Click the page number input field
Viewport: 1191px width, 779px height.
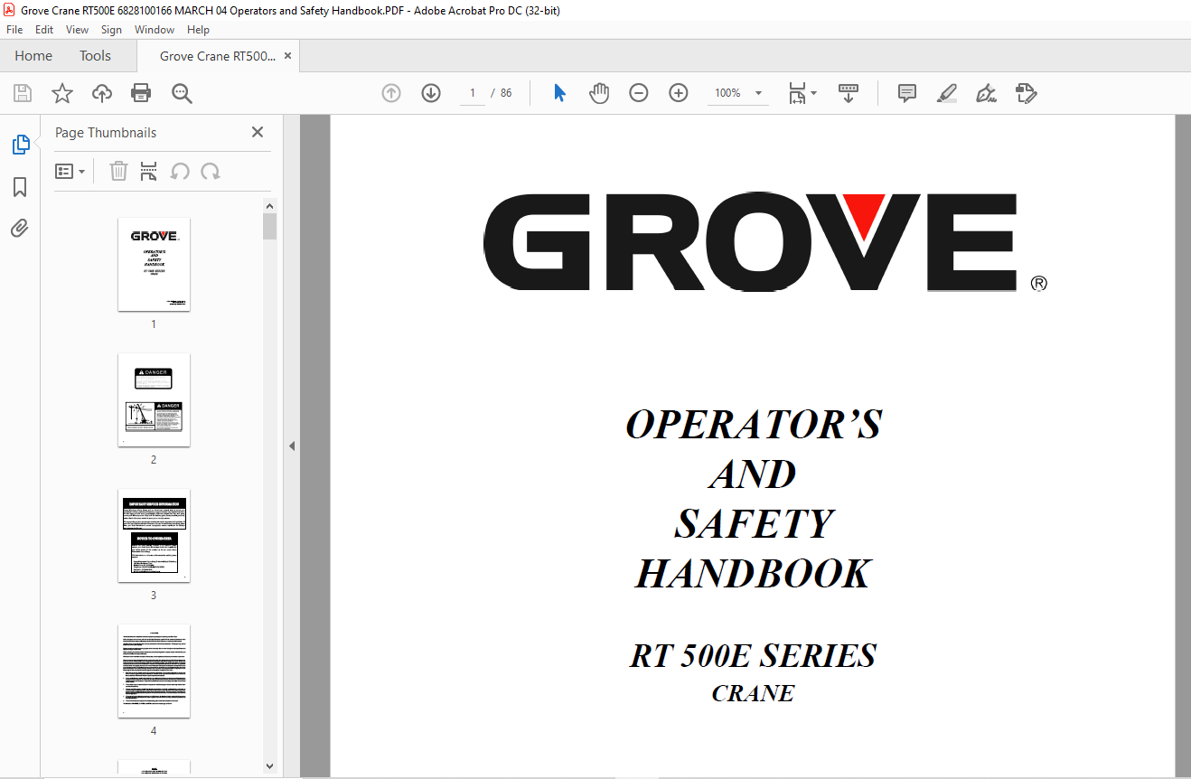[472, 93]
